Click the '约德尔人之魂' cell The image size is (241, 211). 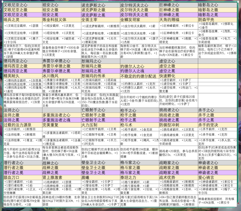tap(139, 71)
